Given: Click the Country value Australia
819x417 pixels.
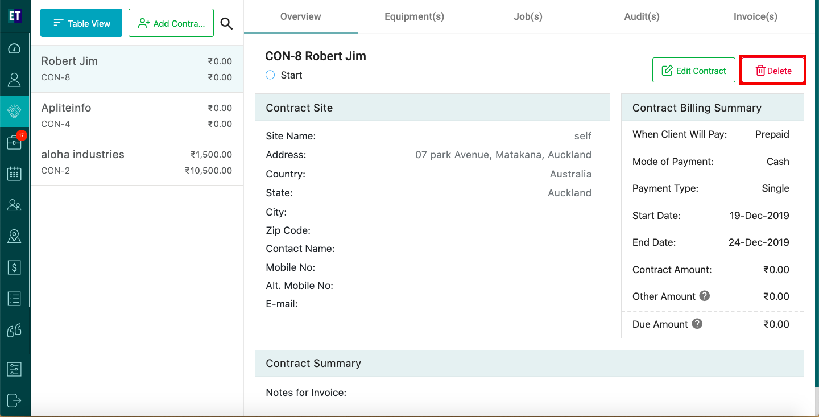Looking at the screenshot, I should [570, 174].
